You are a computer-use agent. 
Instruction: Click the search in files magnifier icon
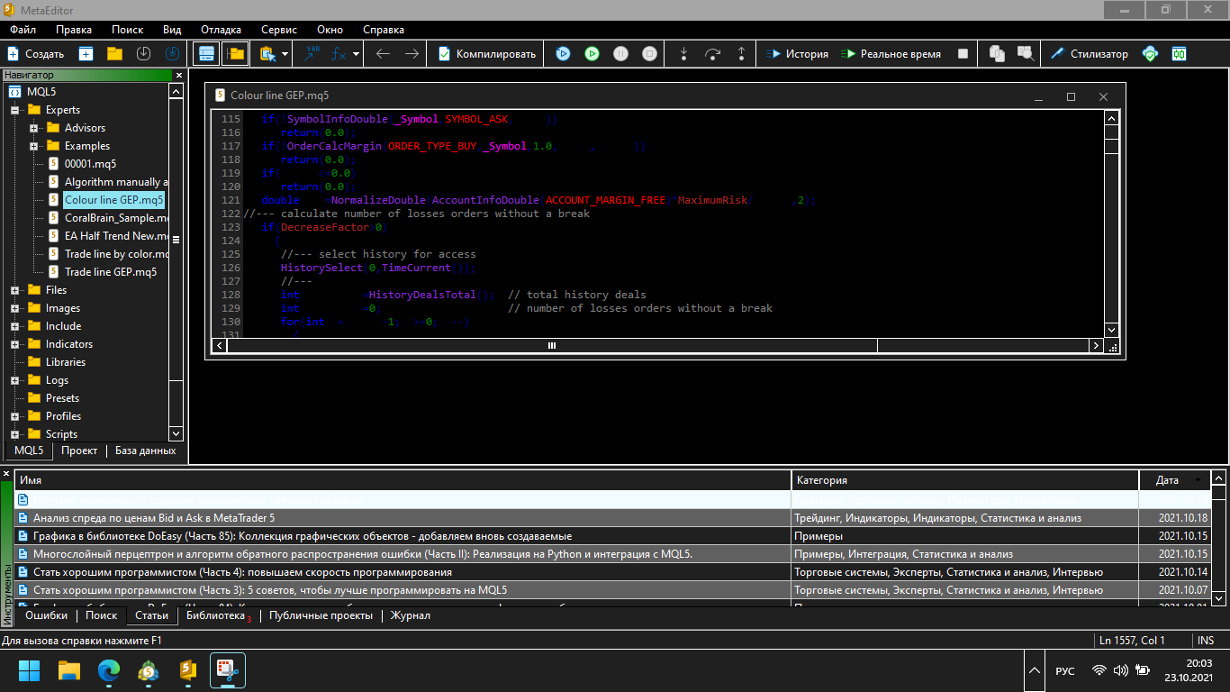pyautogui.click(x=1026, y=54)
